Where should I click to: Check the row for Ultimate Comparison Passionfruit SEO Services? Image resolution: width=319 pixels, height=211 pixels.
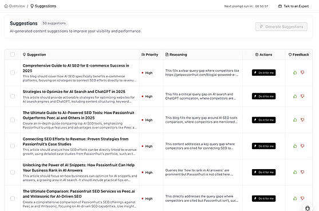(x=13, y=198)
